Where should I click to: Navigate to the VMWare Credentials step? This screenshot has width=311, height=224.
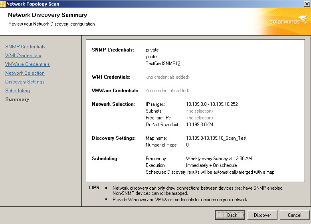pyautogui.click(x=27, y=64)
